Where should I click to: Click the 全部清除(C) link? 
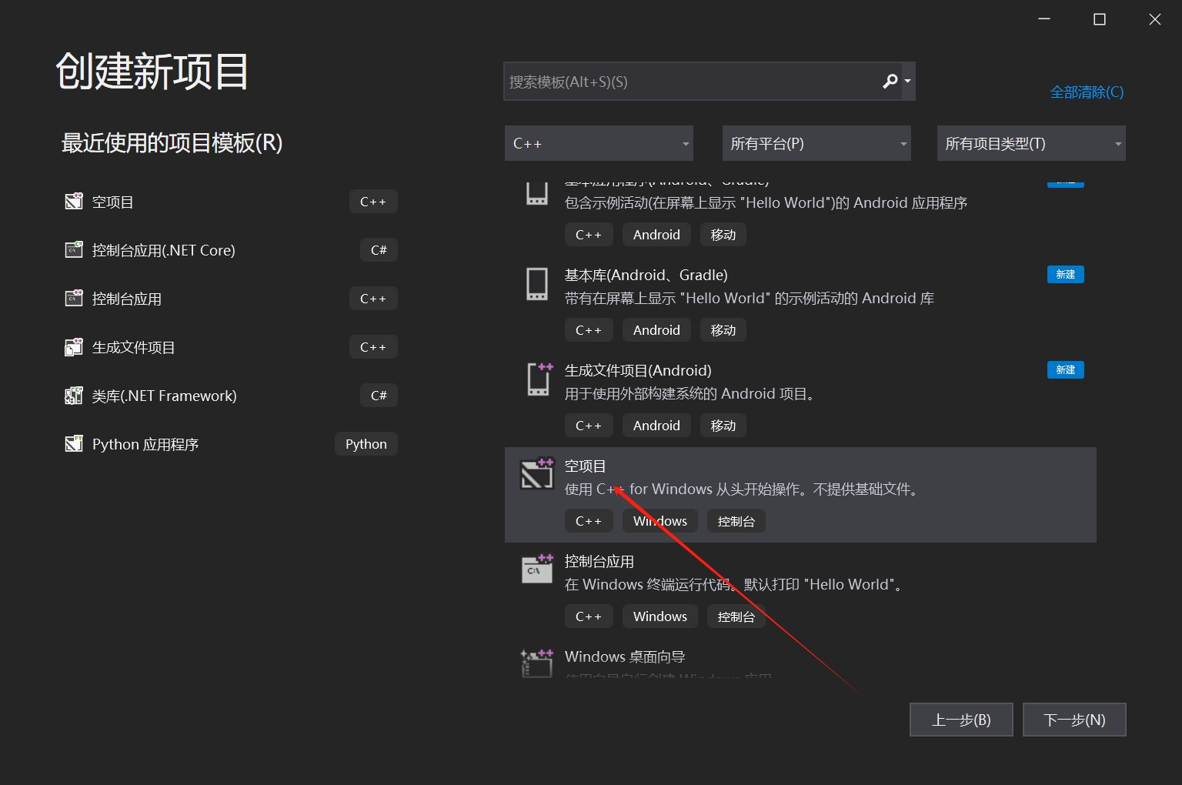pos(1087,92)
